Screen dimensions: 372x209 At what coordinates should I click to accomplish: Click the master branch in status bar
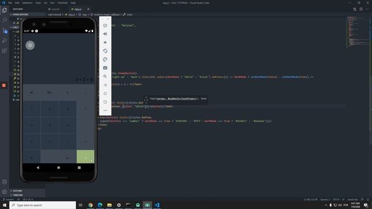click(x=9, y=199)
